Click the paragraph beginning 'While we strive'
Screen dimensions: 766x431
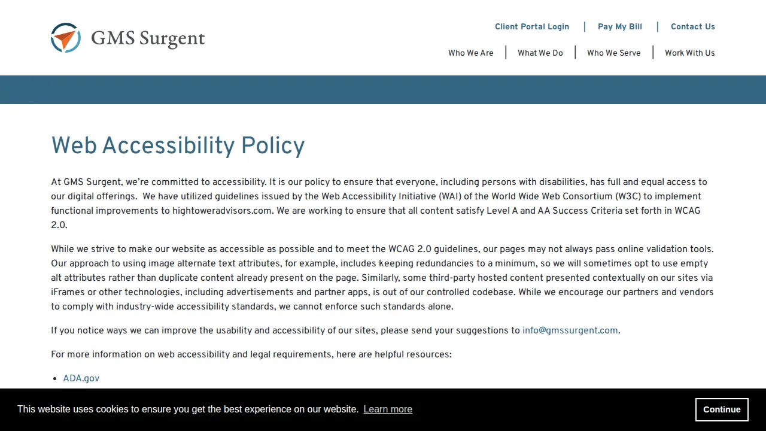click(383, 278)
